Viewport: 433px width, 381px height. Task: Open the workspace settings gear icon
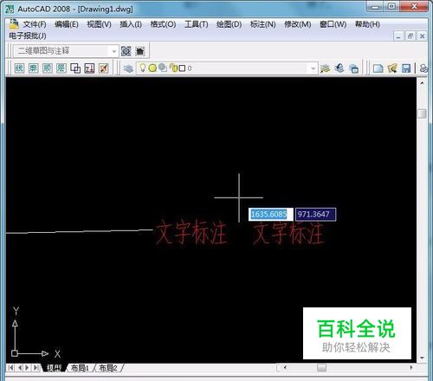tap(126, 51)
